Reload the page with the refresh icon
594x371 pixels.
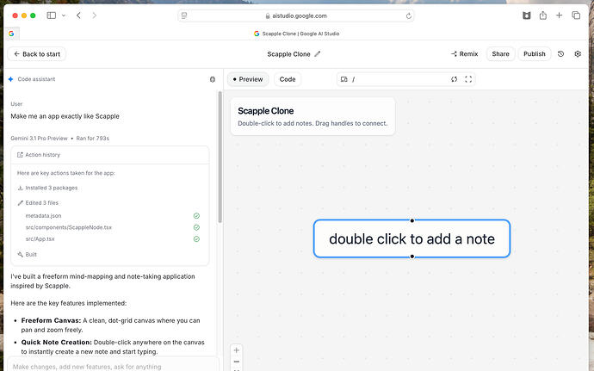408,15
